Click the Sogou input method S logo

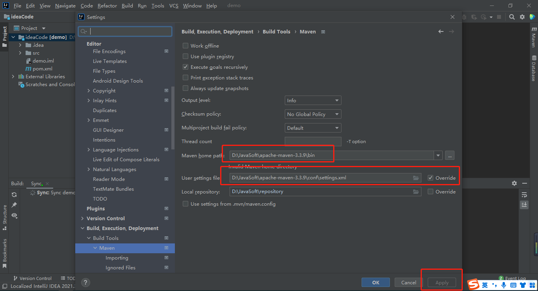473,284
